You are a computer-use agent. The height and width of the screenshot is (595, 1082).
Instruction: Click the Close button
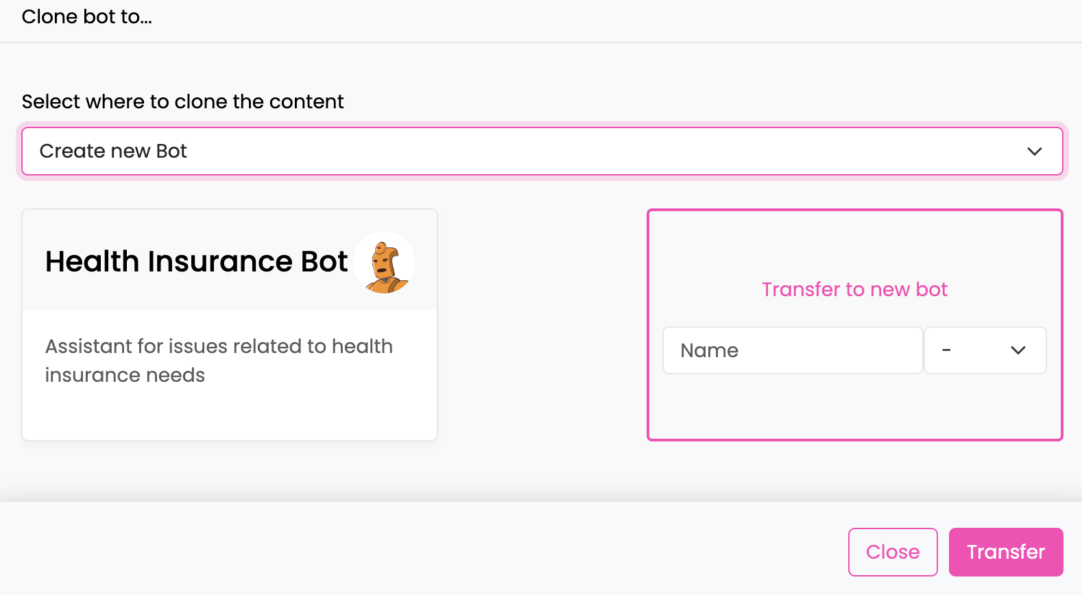tap(893, 552)
